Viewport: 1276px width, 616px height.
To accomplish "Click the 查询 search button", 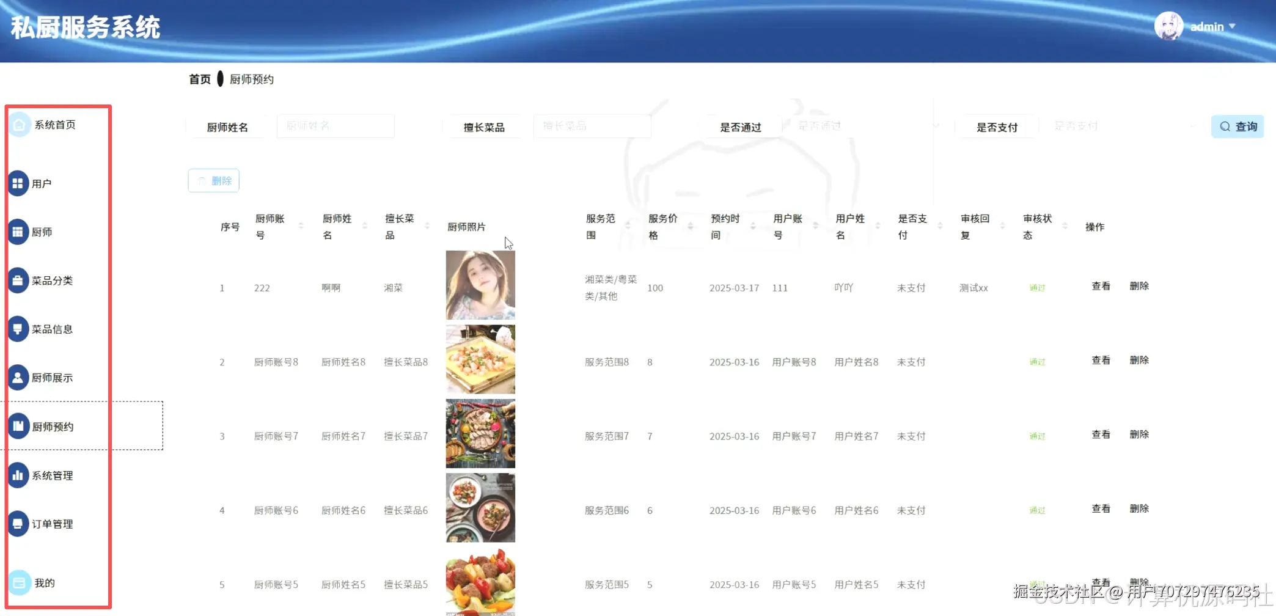I will point(1237,127).
